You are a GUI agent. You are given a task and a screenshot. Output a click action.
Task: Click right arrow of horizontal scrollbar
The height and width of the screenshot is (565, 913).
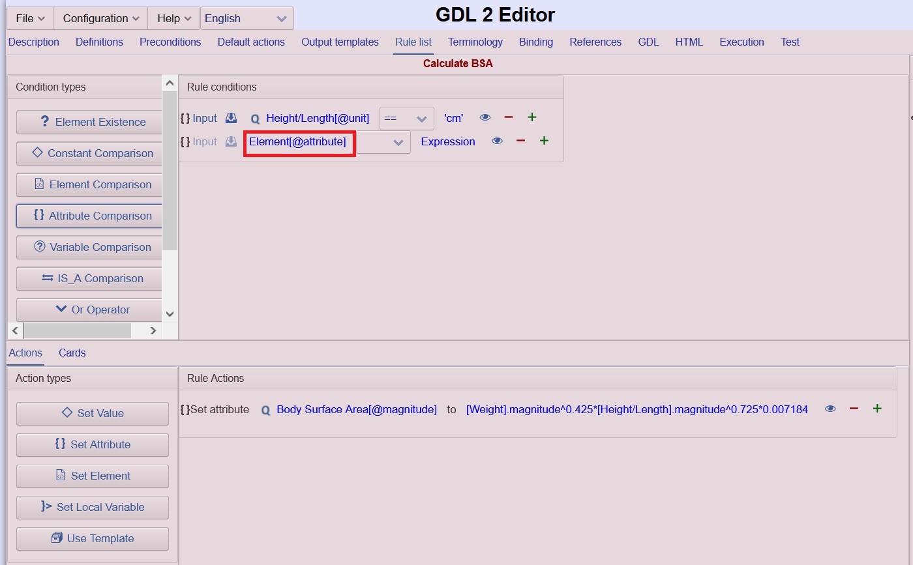[153, 330]
